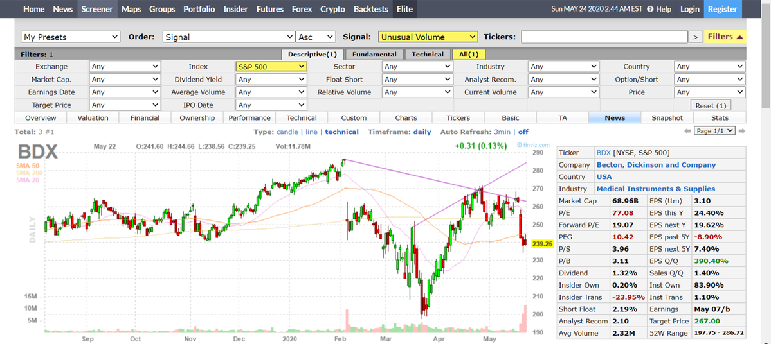Screen dimensions: 771x344
Task: Click the Login link
Action: click(x=690, y=9)
